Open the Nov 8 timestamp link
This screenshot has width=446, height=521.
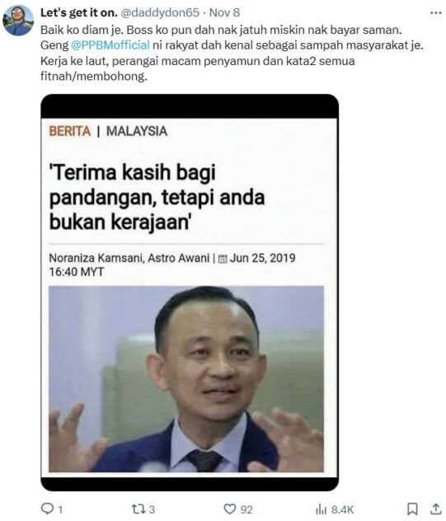pos(225,12)
